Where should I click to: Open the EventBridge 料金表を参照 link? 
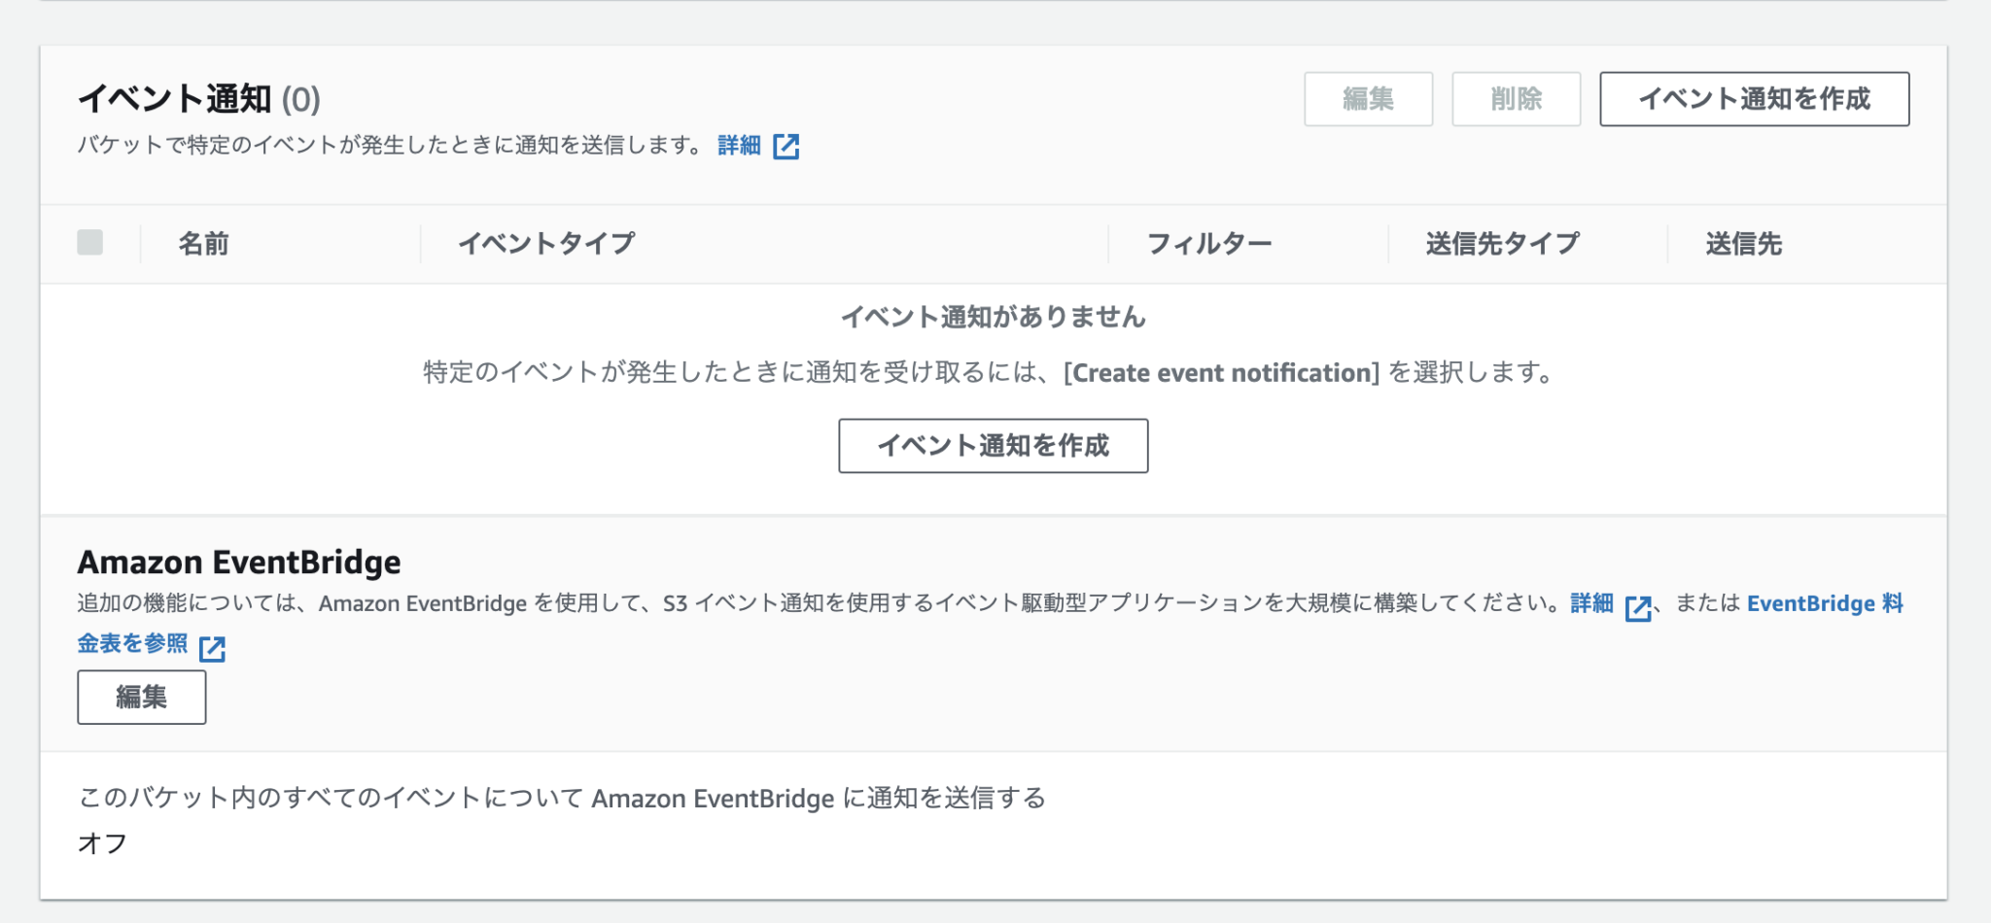click(1826, 603)
